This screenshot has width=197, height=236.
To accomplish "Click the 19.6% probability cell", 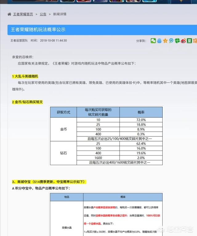I will (141, 153).
